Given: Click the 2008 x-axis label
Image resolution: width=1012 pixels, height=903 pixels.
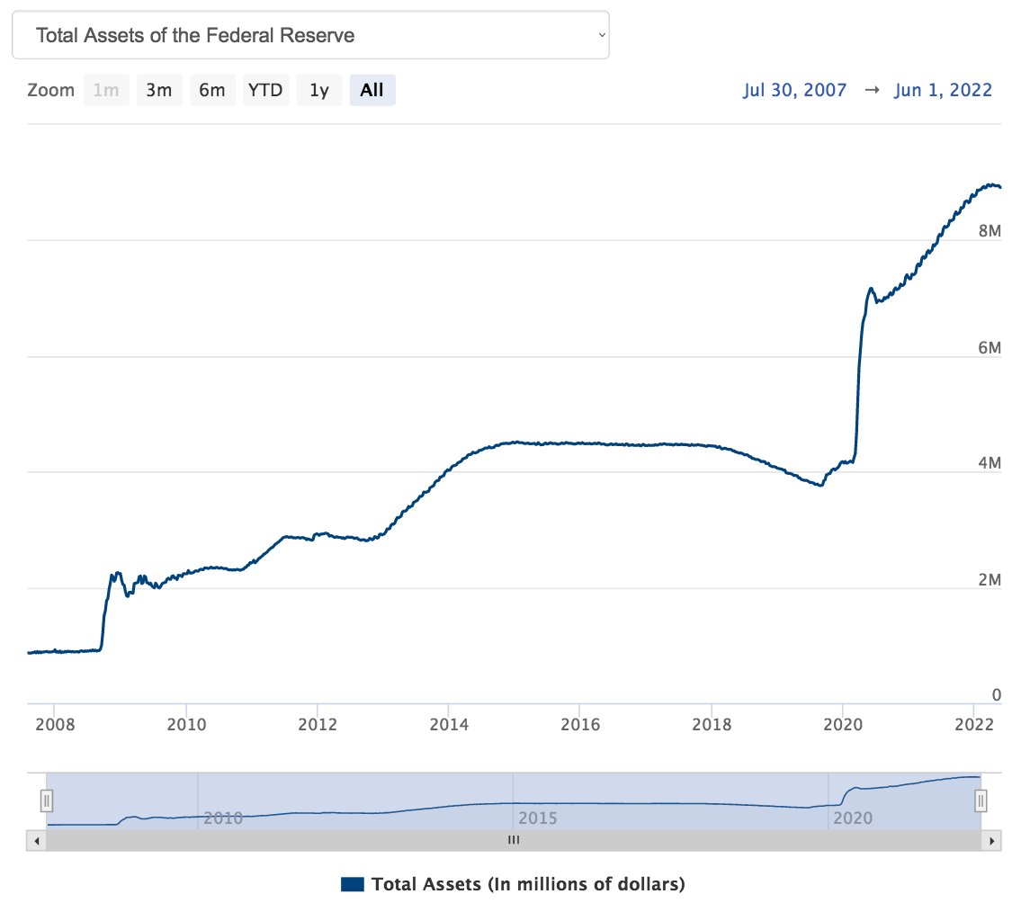Looking at the screenshot, I should tap(55, 724).
